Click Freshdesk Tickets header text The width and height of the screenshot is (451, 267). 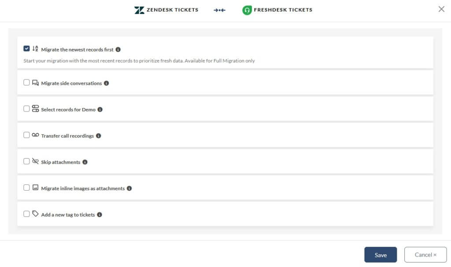283,10
